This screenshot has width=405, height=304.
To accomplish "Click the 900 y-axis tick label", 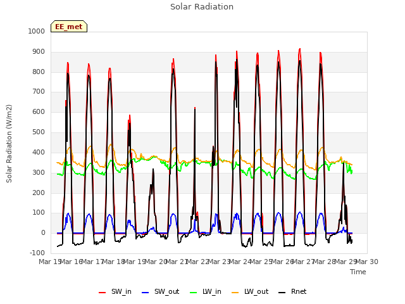I will 39,52.
